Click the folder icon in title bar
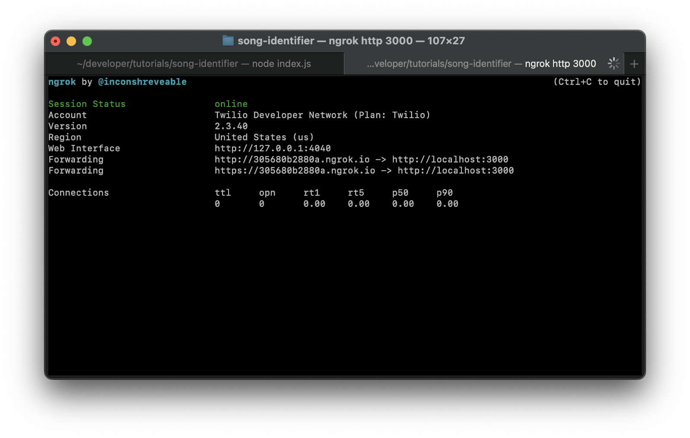This screenshot has height=438, width=690. pyautogui.click(x=228, y=41)
